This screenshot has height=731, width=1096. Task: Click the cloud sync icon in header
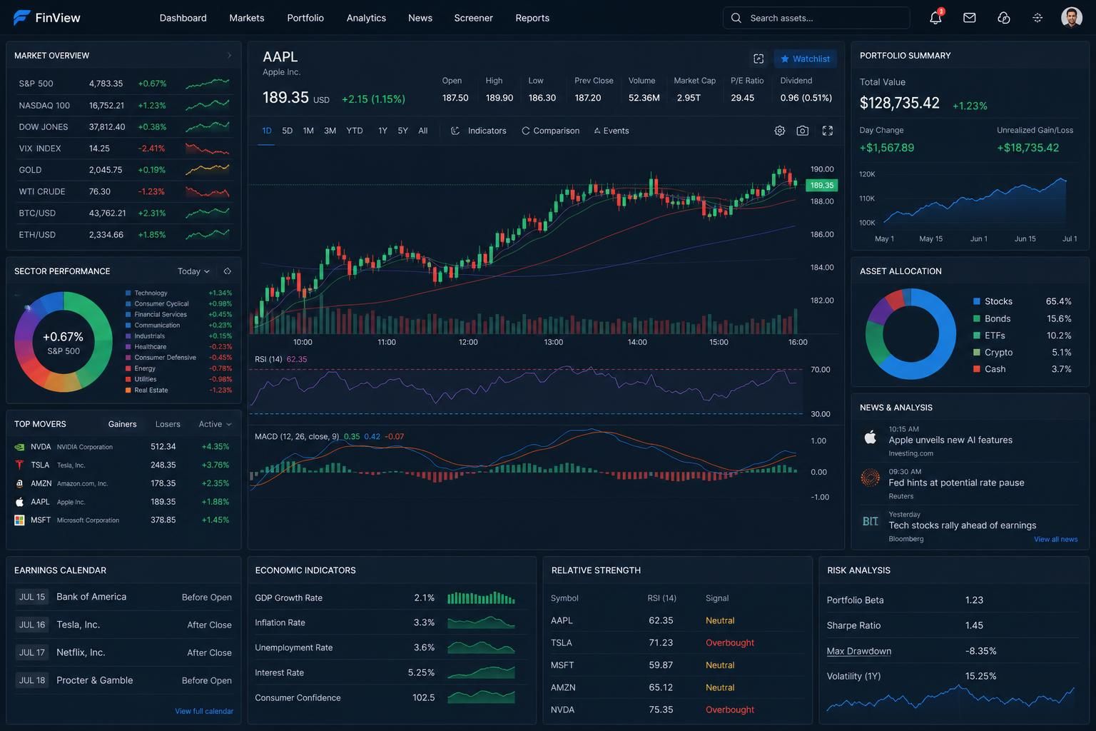pos(1003,18)
